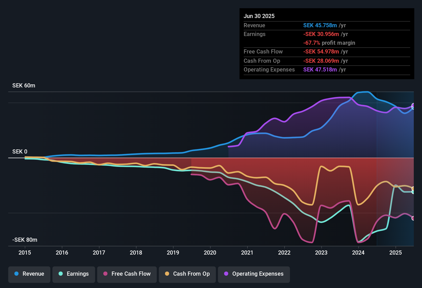Select the 2020 x-axis label
The height and width of the screenshot is (288, 422).
click(210, 253)
